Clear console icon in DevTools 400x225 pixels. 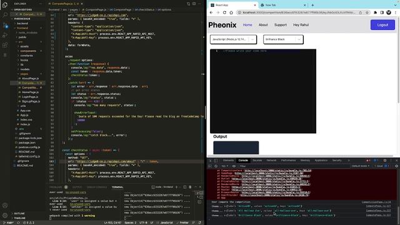point(216,166)
